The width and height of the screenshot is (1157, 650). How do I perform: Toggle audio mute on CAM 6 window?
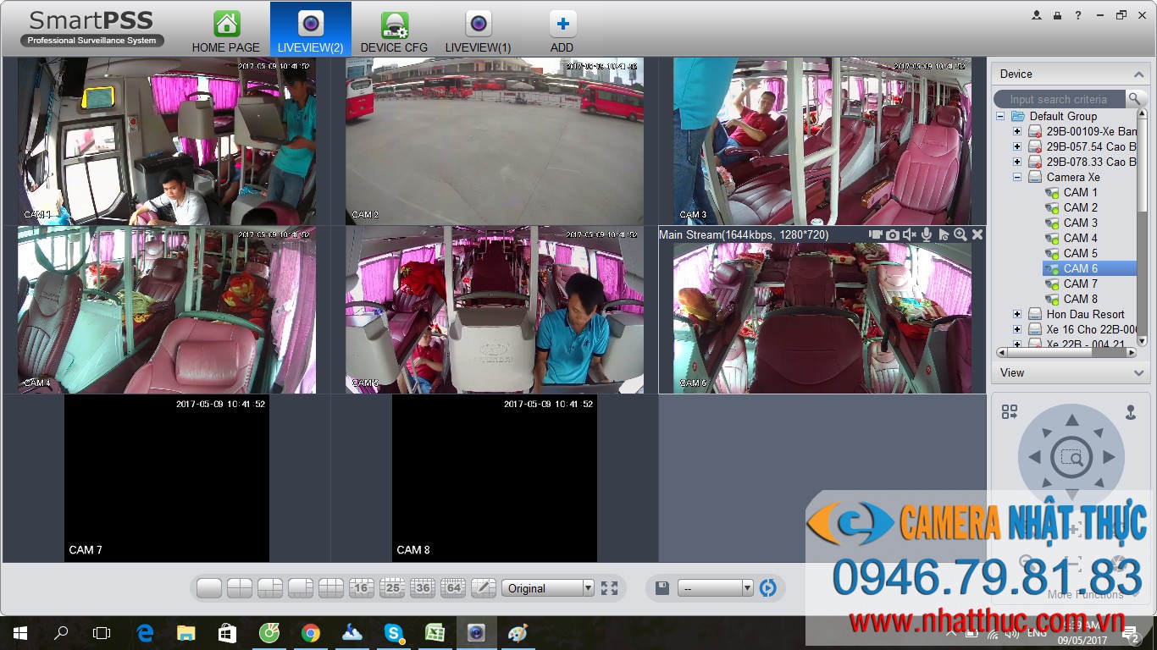tap(910, 234)
